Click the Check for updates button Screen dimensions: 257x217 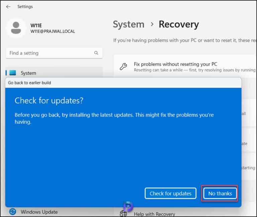(170, 193)
